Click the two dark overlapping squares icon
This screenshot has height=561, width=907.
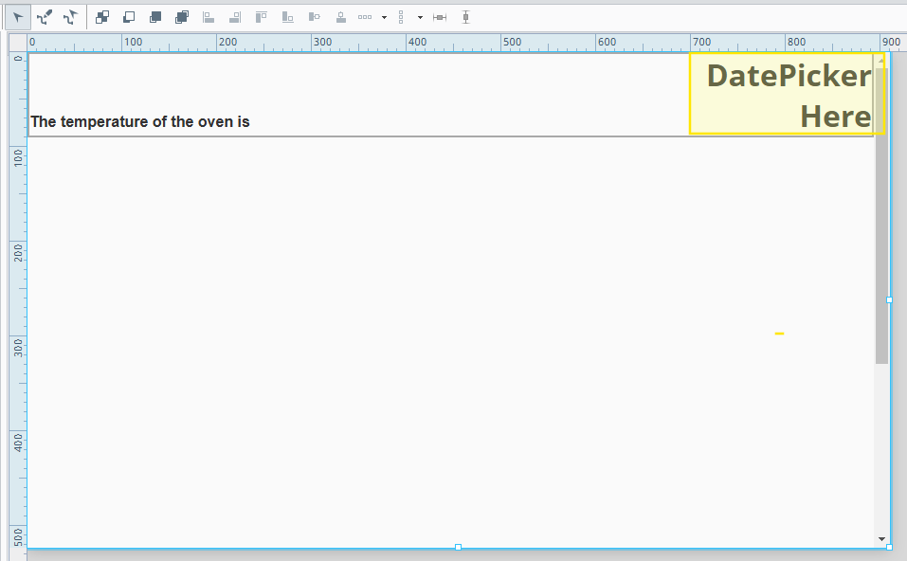182,17
